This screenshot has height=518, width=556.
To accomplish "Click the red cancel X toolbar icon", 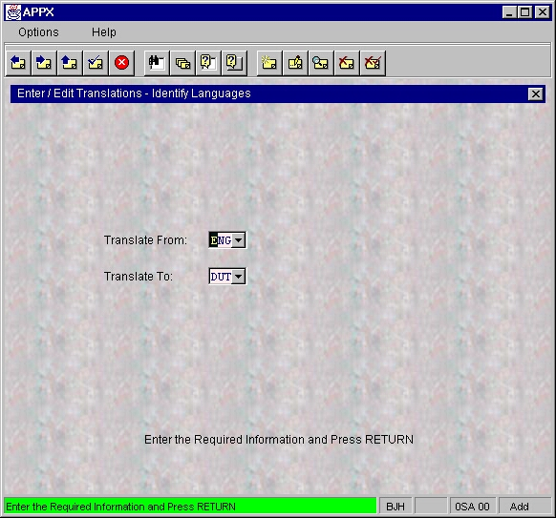I will click(x=121, y=63).
